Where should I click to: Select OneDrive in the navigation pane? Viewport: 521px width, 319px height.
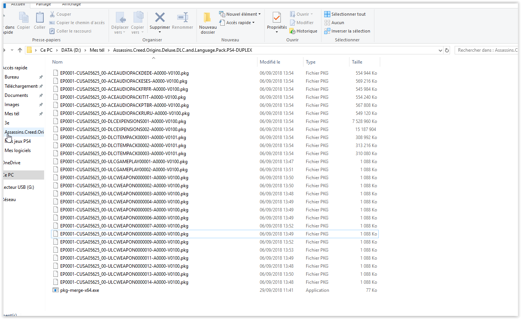[12, 163]
